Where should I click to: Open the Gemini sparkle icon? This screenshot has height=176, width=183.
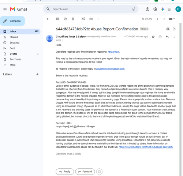(163, 9)
